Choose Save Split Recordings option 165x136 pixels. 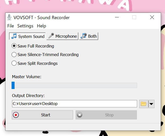[x=34, y=63]
